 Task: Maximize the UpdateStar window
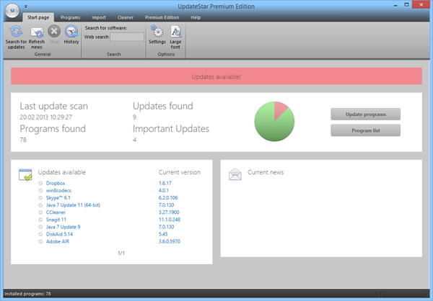[x=406, y=5]
